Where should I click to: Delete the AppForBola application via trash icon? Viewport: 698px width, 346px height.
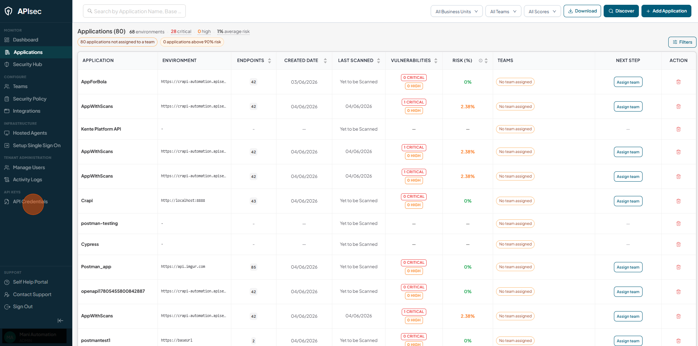pyautogui.click(x=678, y=82)
